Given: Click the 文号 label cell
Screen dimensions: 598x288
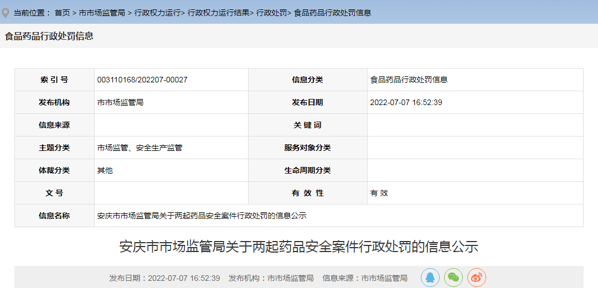Looking at the screenshot, I should 54,193.
